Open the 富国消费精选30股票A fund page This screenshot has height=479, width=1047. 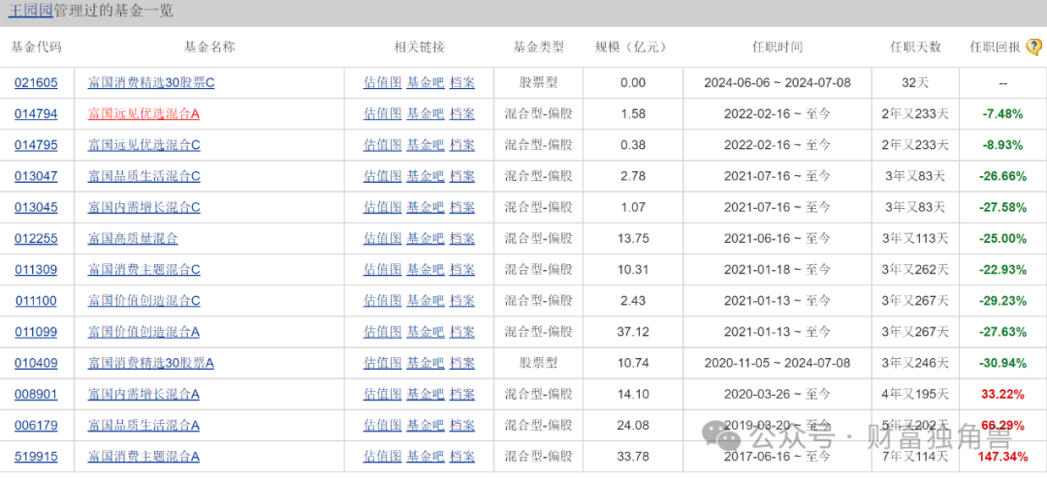coord(151,363)
